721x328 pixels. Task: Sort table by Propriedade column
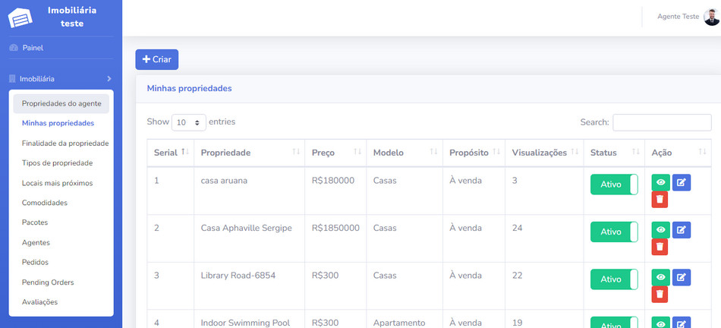[x=249, y=153]
